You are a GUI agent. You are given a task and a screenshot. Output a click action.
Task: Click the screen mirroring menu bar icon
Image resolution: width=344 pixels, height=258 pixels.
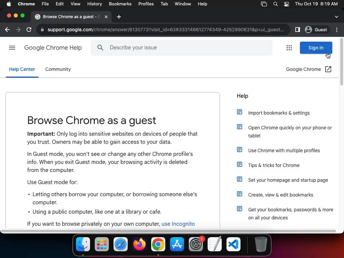(264, 4)
